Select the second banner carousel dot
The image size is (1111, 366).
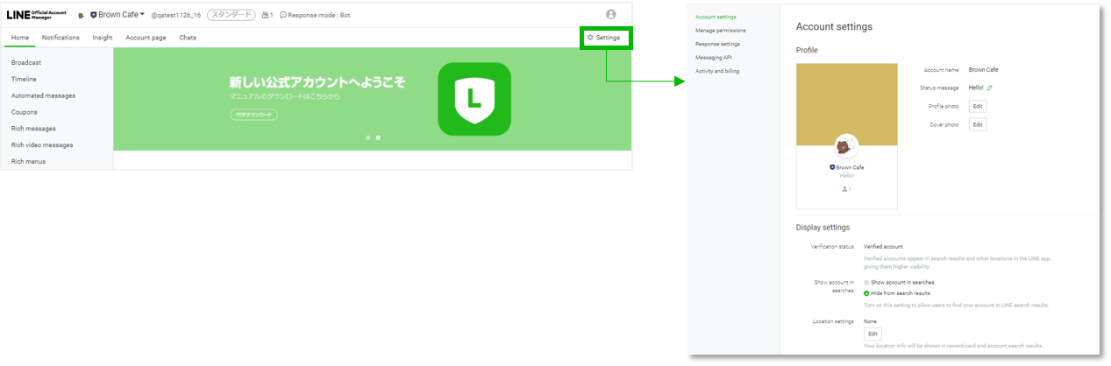coord(378,137)
